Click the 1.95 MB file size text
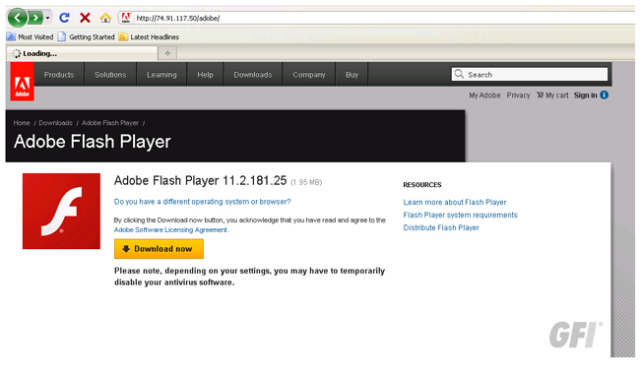640x375 pixels. tap(306, 182)
